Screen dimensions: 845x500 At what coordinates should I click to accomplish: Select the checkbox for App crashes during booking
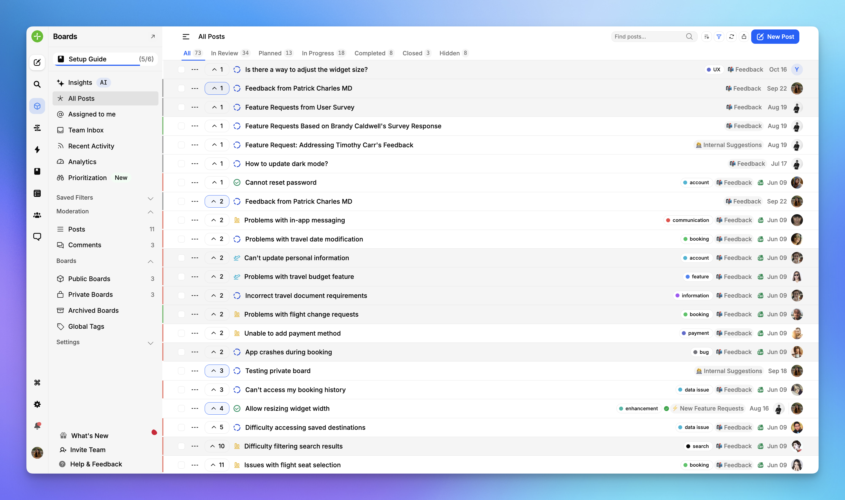181,352
